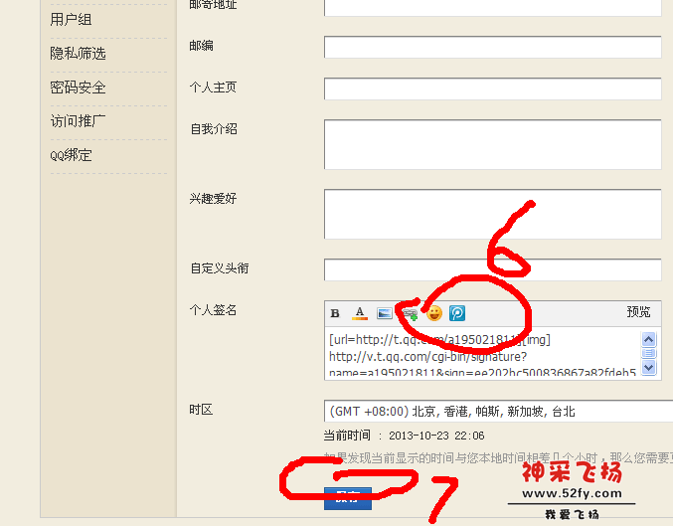Select QQ绑定 in the sidebar
Viewport: 673px width, 526px height.
[x=70, y=155]
